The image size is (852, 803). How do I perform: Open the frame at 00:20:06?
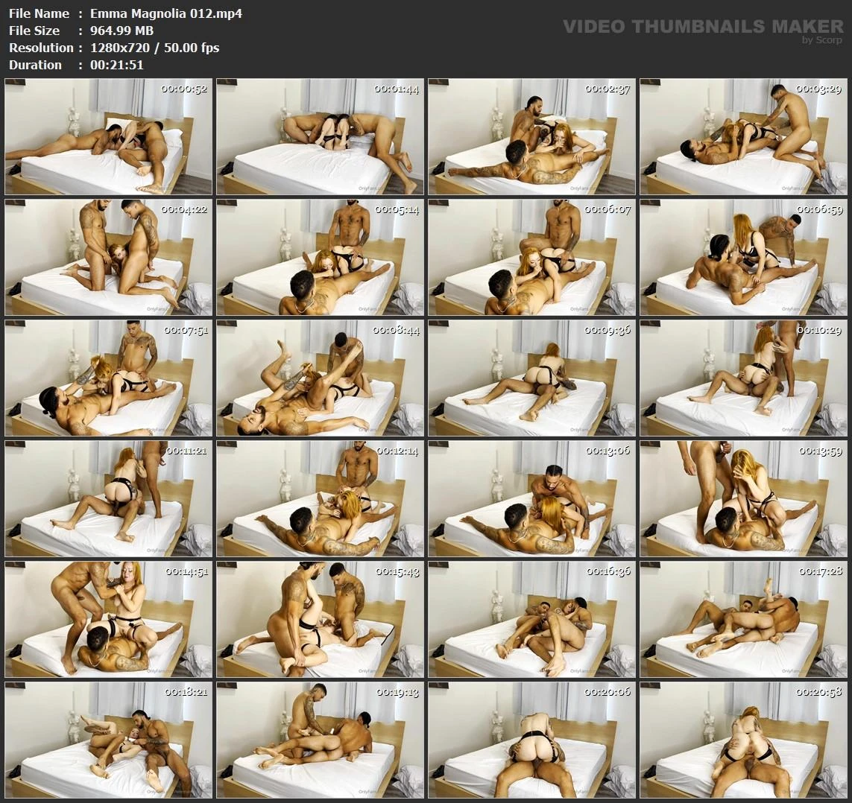click(x=531, y=740)
